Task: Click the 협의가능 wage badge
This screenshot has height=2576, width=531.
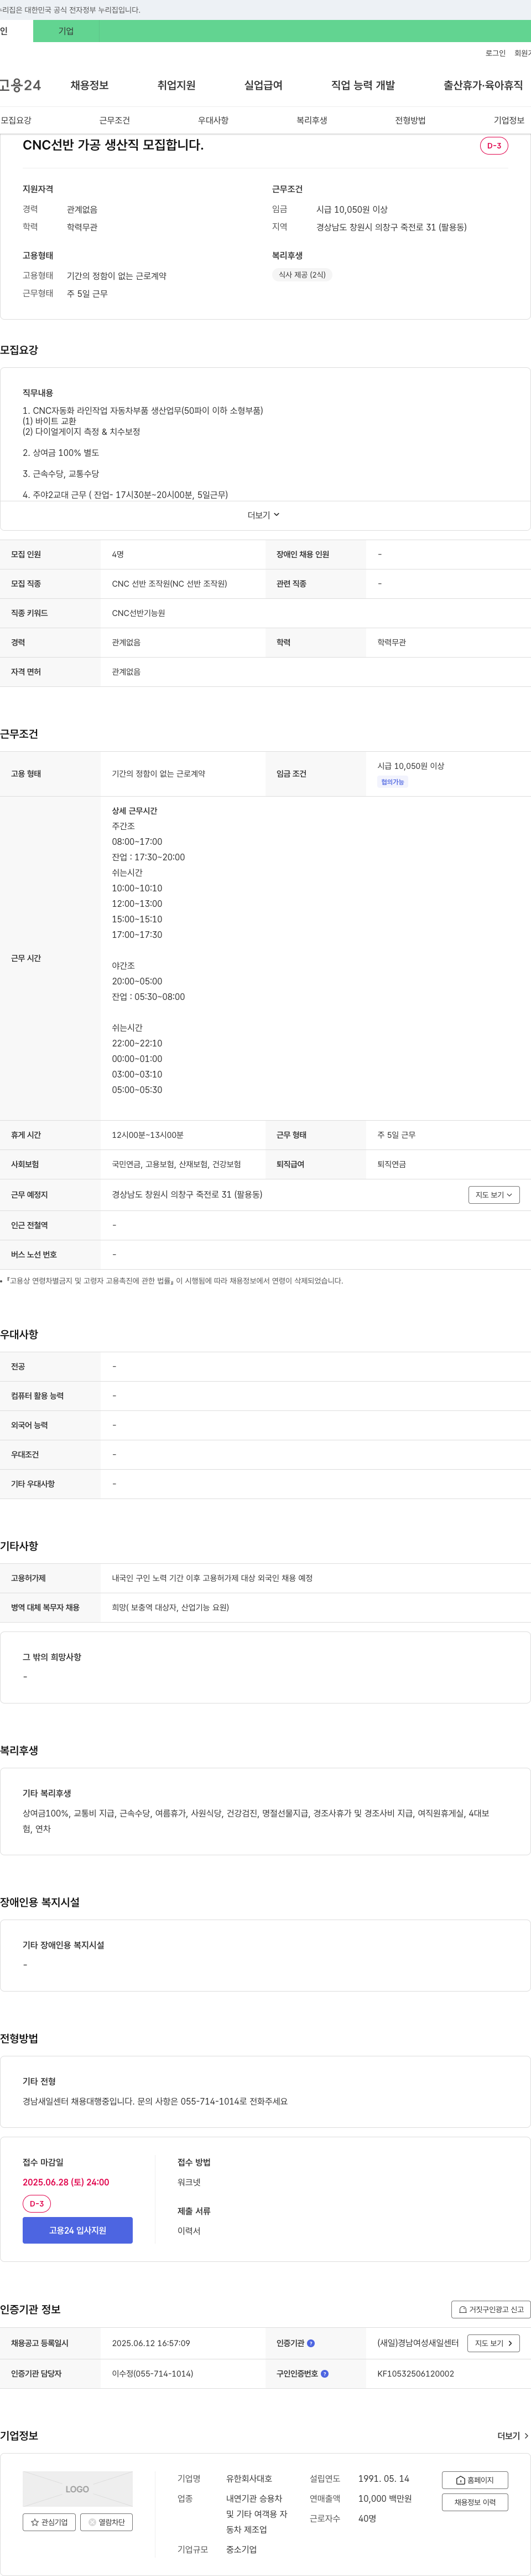Action: 392,782
